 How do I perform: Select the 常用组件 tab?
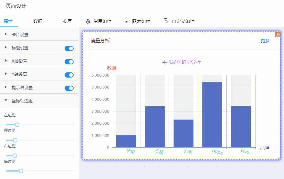click(102, 21)
